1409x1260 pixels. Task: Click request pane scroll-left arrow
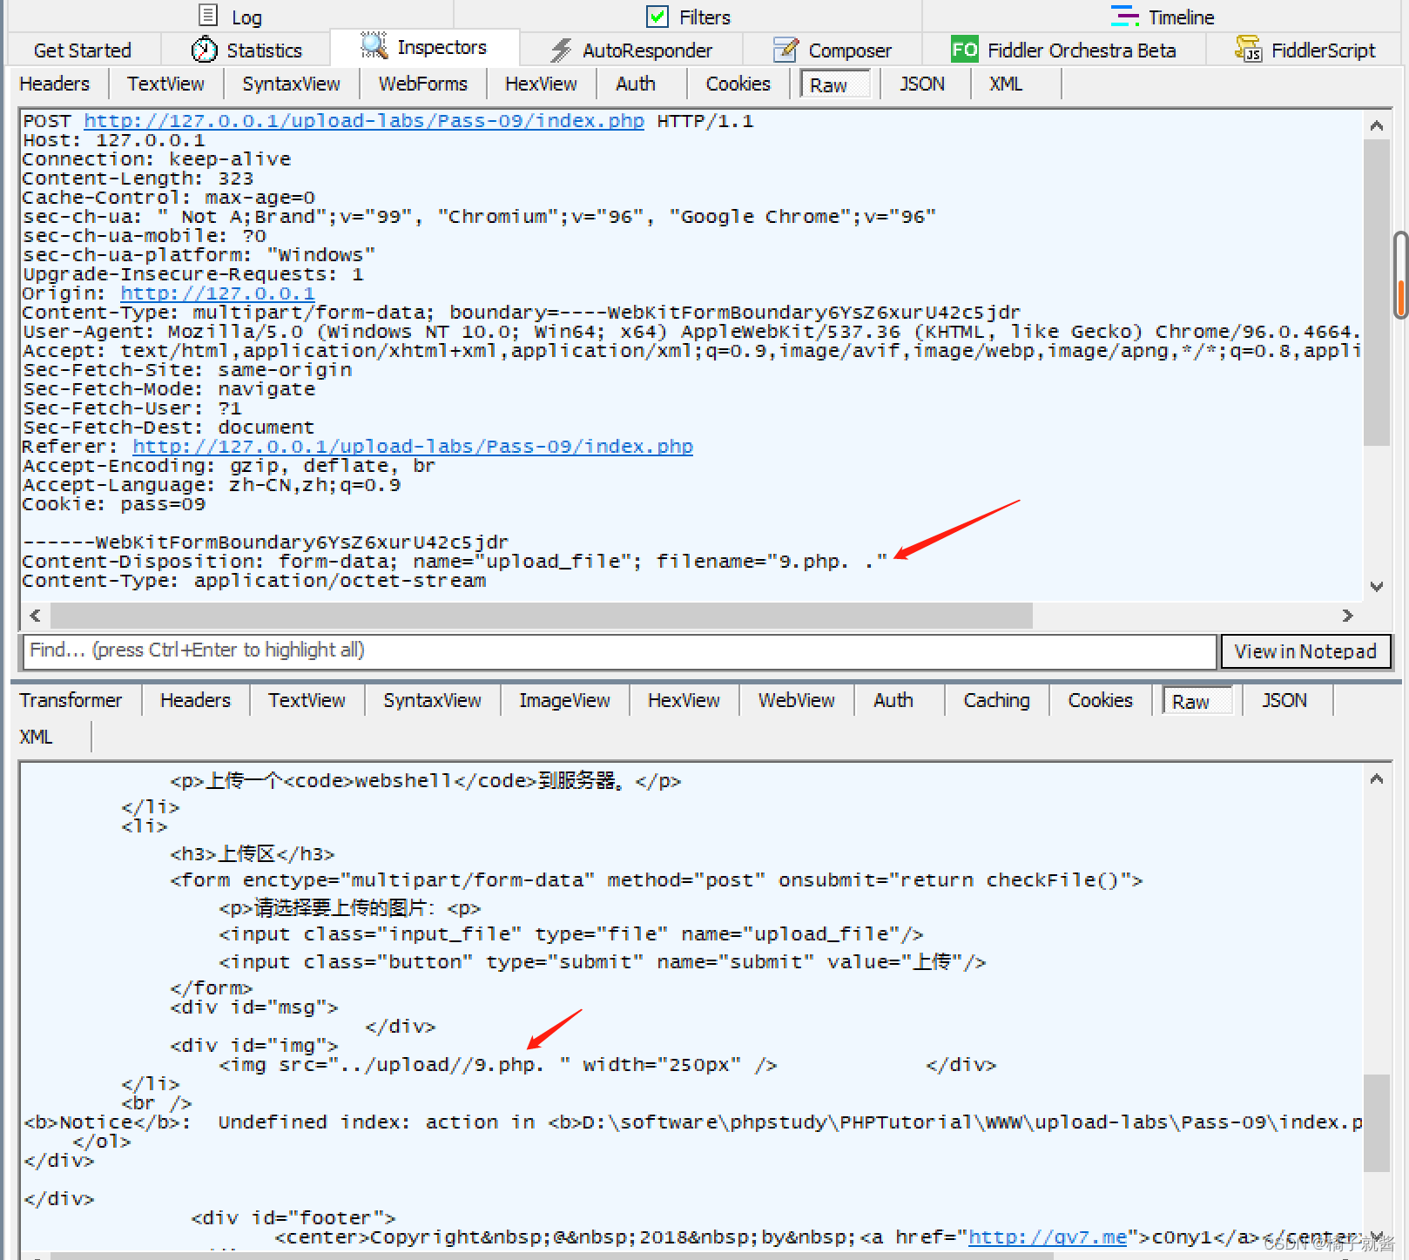(35, 616)
